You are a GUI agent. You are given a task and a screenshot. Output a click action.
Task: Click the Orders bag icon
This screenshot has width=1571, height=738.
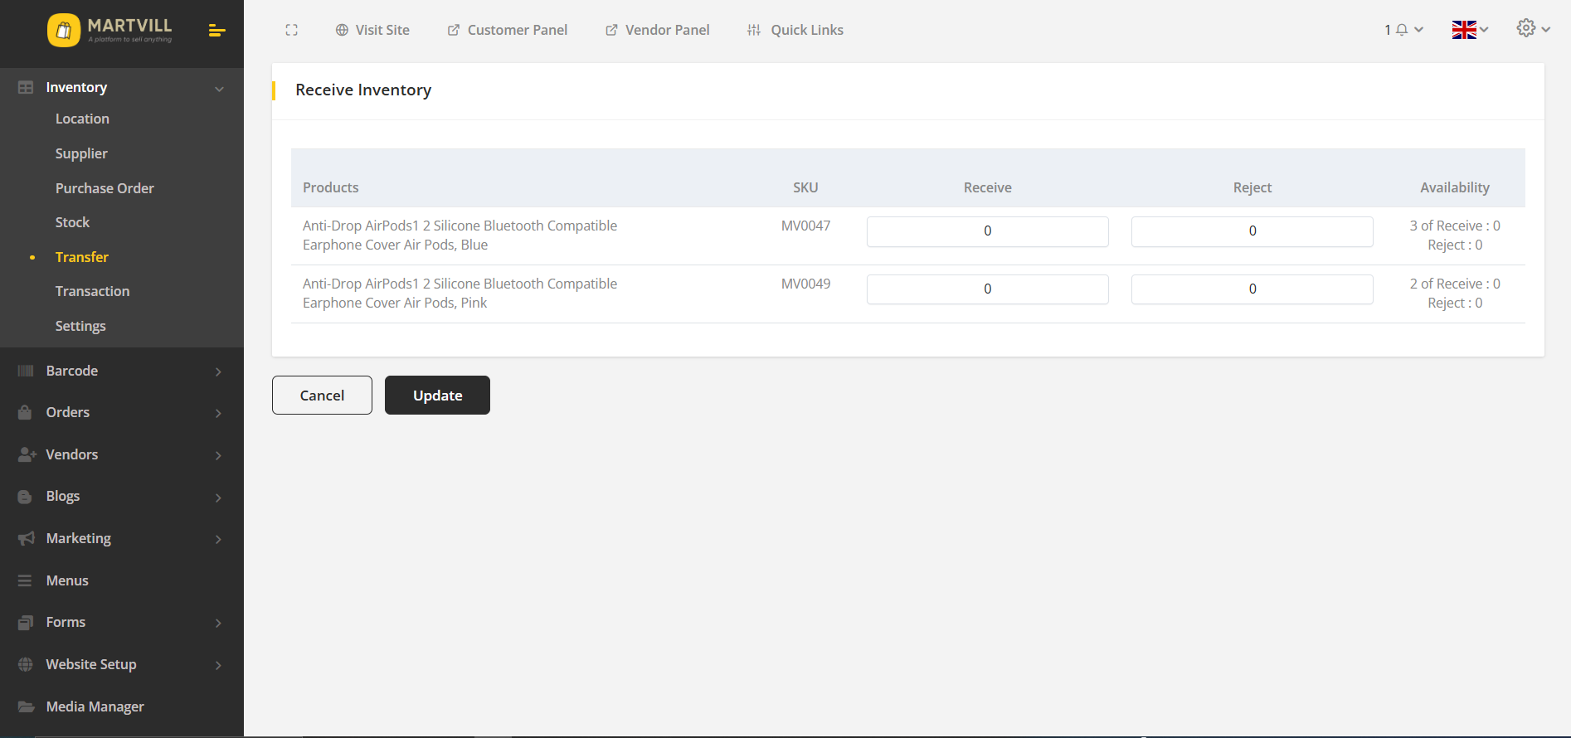click(x=26, y=412)
